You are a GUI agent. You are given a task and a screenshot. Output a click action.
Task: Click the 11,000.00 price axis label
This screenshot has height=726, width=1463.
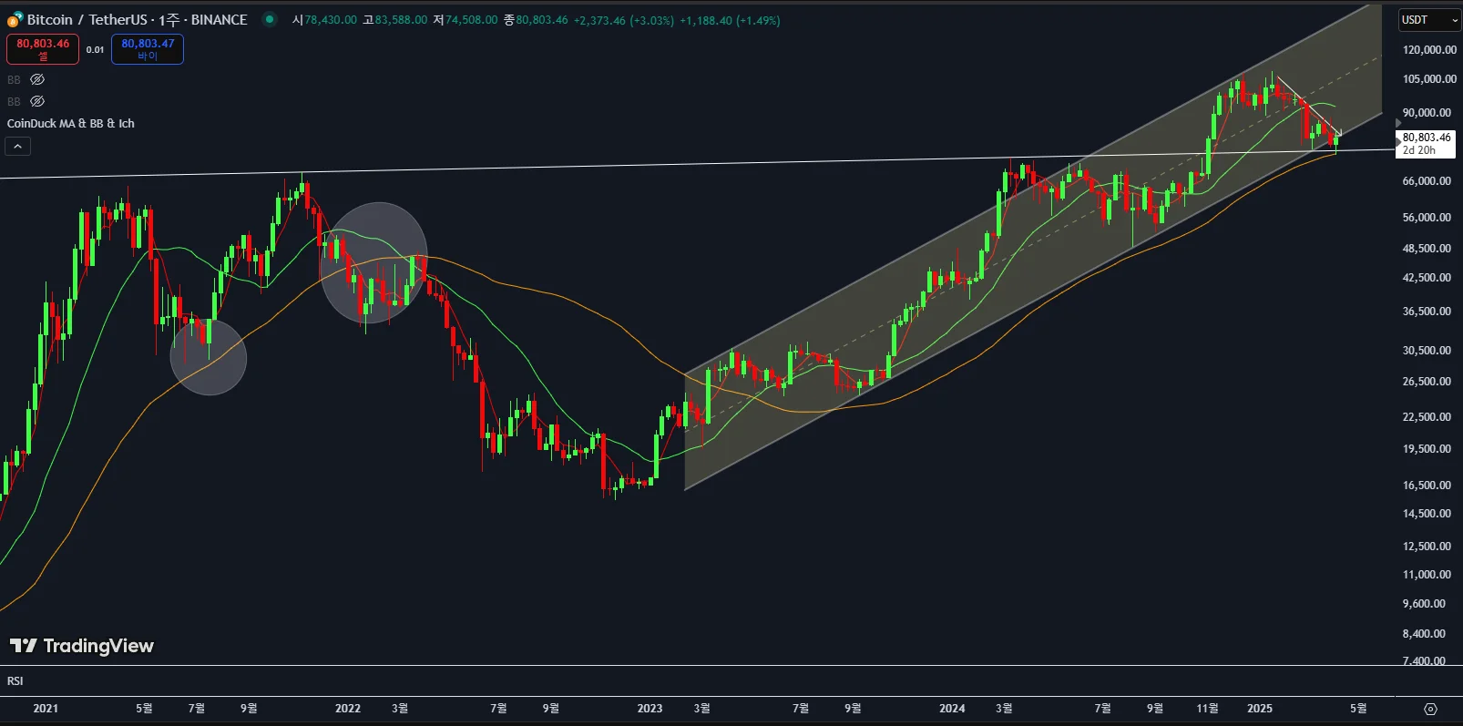point(1427,575)
